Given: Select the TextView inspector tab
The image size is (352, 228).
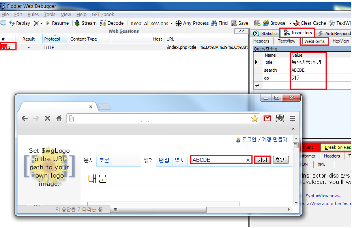Looking at the screenshot, I should 286,41.
